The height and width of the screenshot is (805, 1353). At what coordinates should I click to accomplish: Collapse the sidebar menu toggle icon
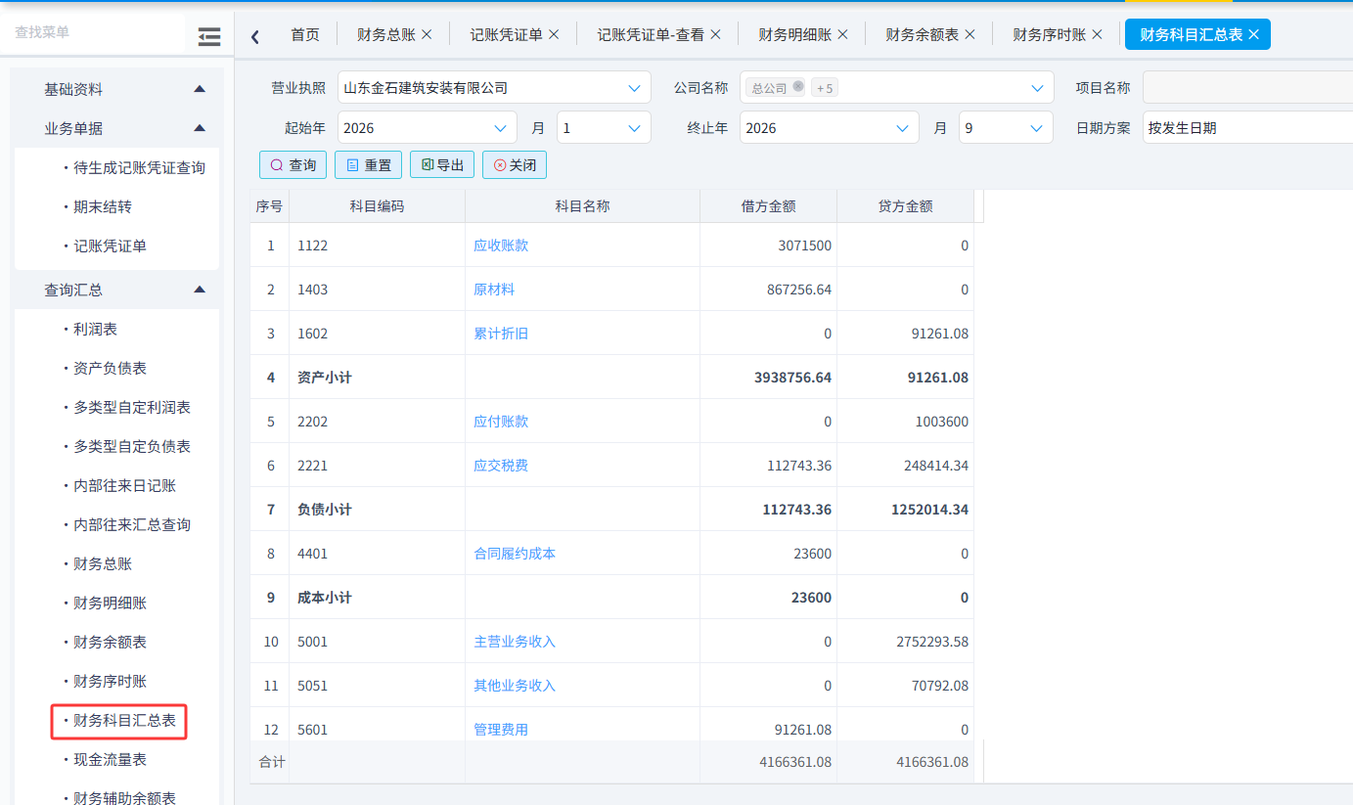208,36
